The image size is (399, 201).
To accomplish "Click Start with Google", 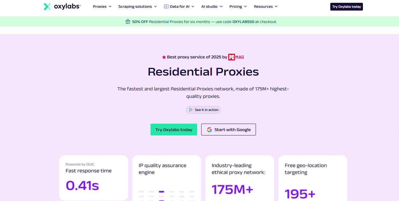I will tap(228, 130).
